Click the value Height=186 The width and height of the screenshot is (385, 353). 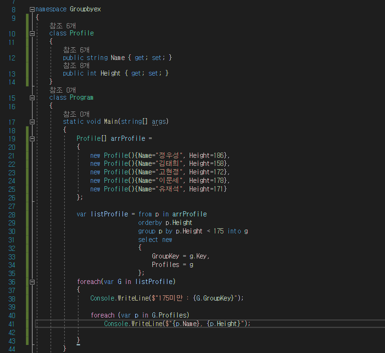tap(206, 155)
